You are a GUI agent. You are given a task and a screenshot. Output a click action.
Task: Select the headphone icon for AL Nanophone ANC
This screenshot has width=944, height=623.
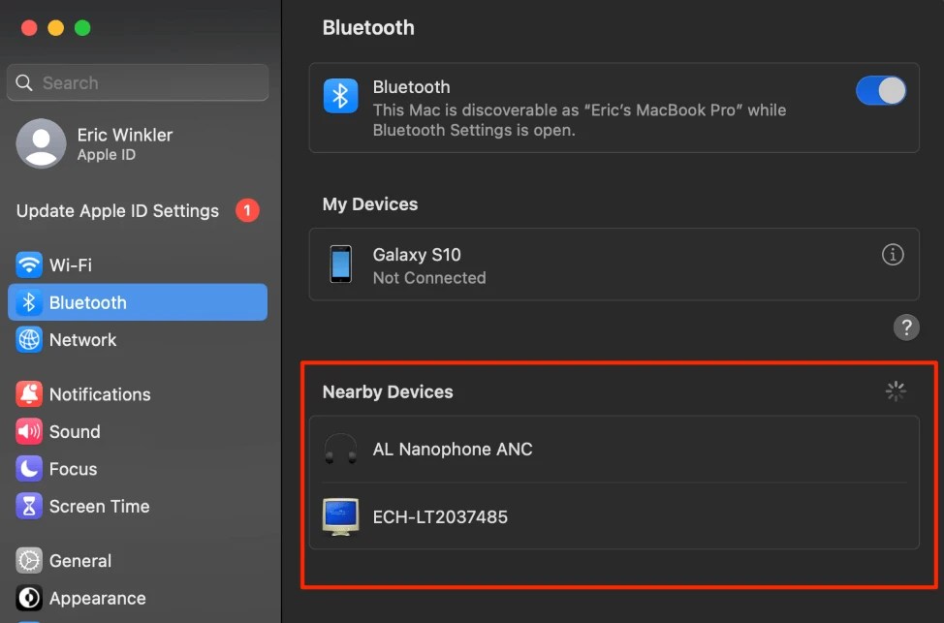pos(340,449)
